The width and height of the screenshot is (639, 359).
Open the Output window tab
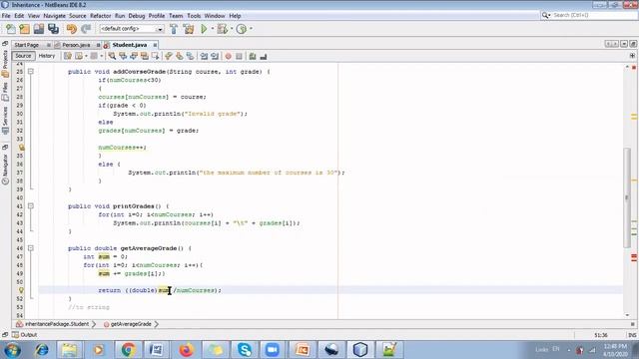point(24,335)
